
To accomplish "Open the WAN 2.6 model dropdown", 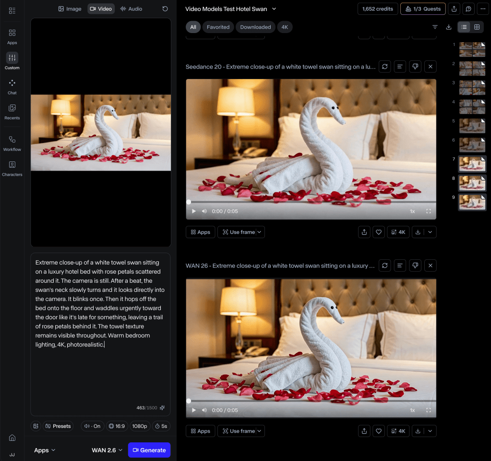I will pos(107,450).
